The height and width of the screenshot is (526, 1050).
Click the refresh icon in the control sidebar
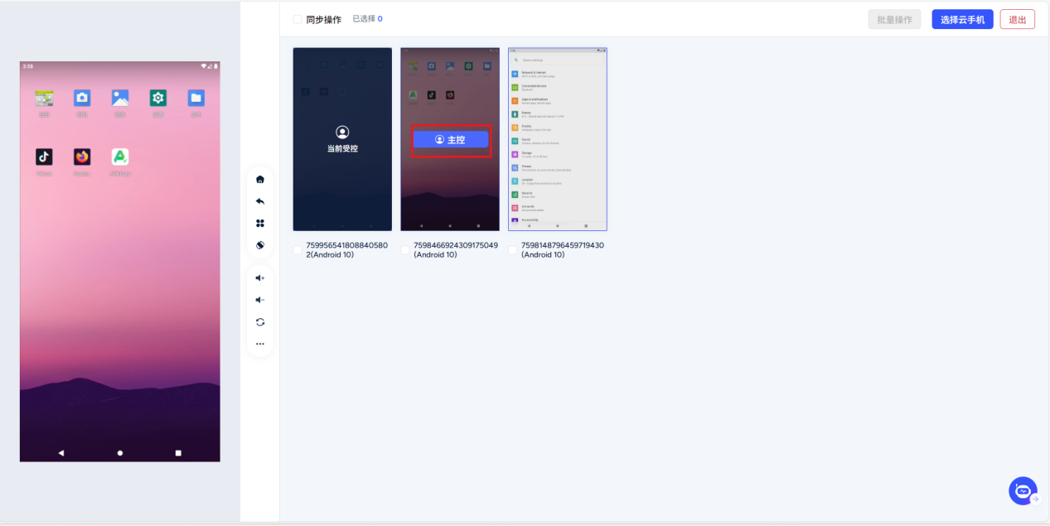click(260, 322)
